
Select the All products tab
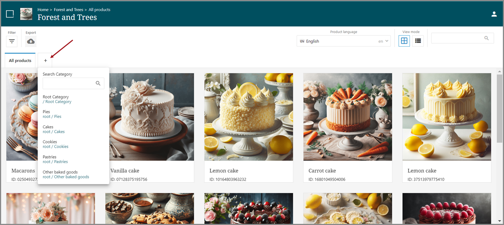click(20, 60)
